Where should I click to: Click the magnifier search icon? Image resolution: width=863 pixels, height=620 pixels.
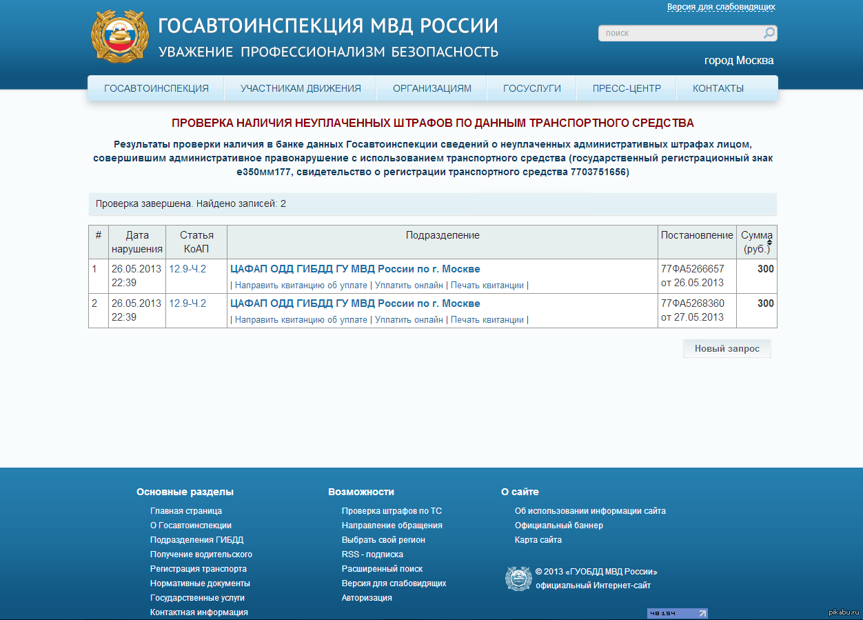[x=769, y=33]
